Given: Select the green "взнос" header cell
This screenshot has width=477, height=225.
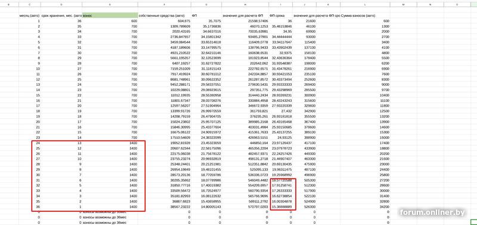Looking at the screenshot, I should pos(110,15).
